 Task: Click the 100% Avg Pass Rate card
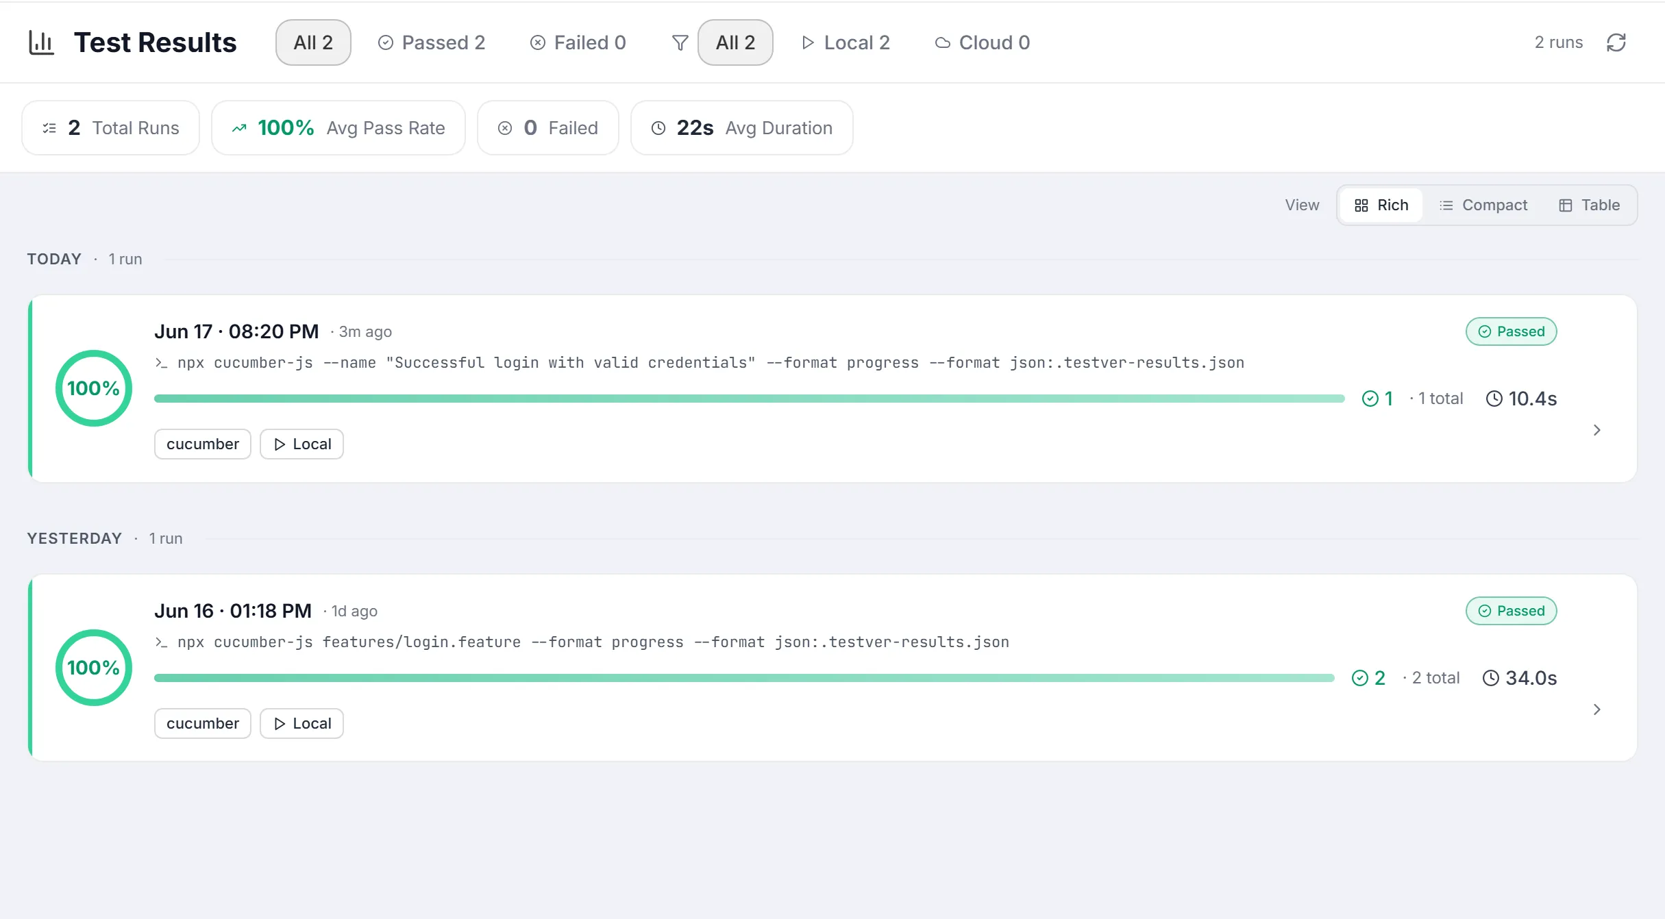(338, 128)
